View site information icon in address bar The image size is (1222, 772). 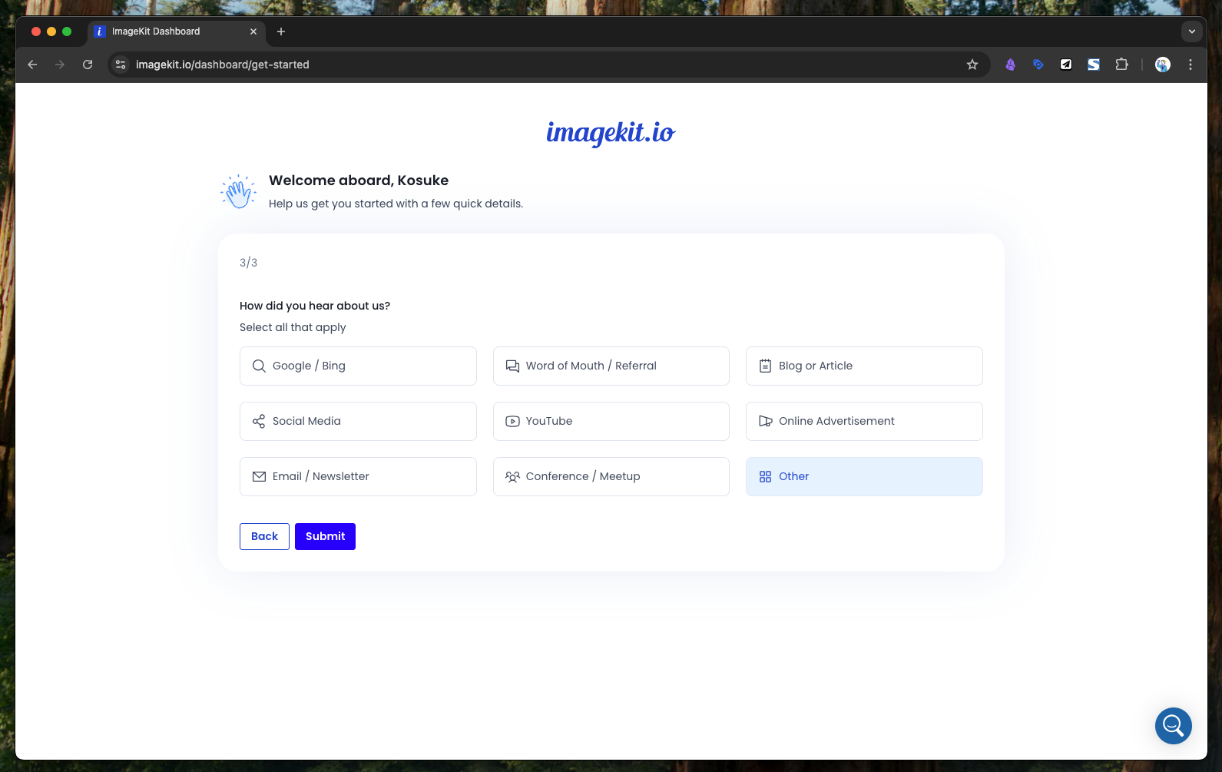coord(121,65)
